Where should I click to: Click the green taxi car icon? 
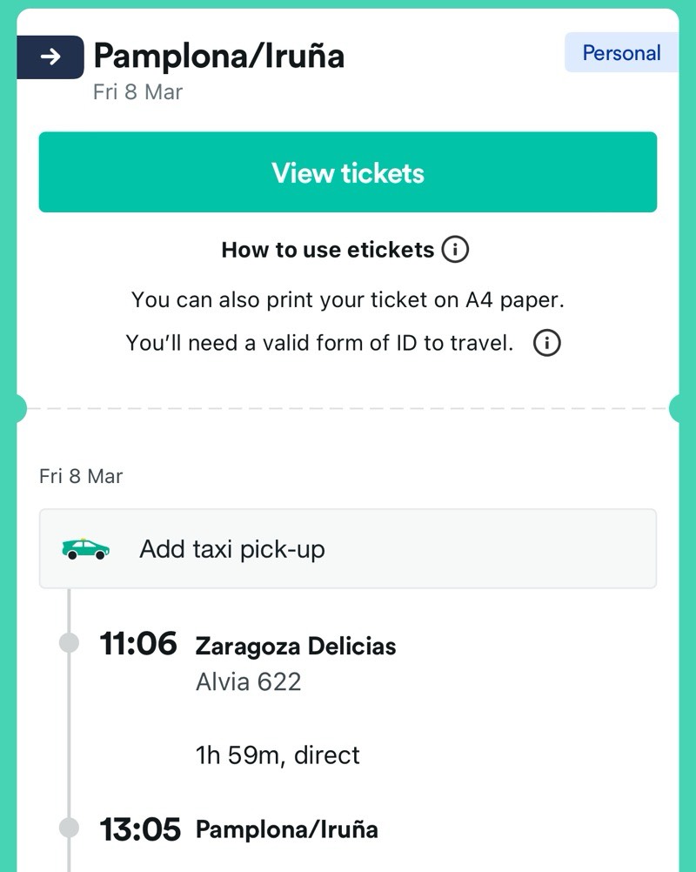point(85,549)
